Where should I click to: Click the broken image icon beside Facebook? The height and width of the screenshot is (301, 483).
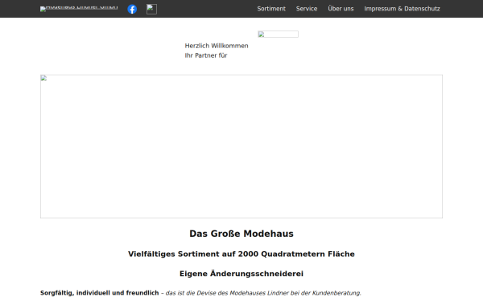click(151, 9)
